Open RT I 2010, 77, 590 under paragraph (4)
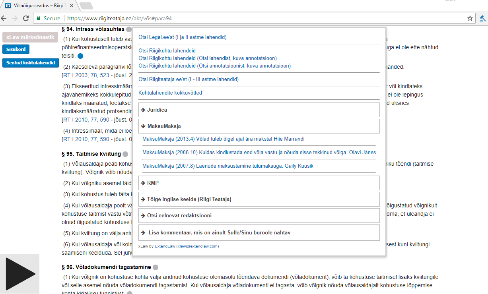The width and height of the screenshot is (488, 294). point(86,139)
